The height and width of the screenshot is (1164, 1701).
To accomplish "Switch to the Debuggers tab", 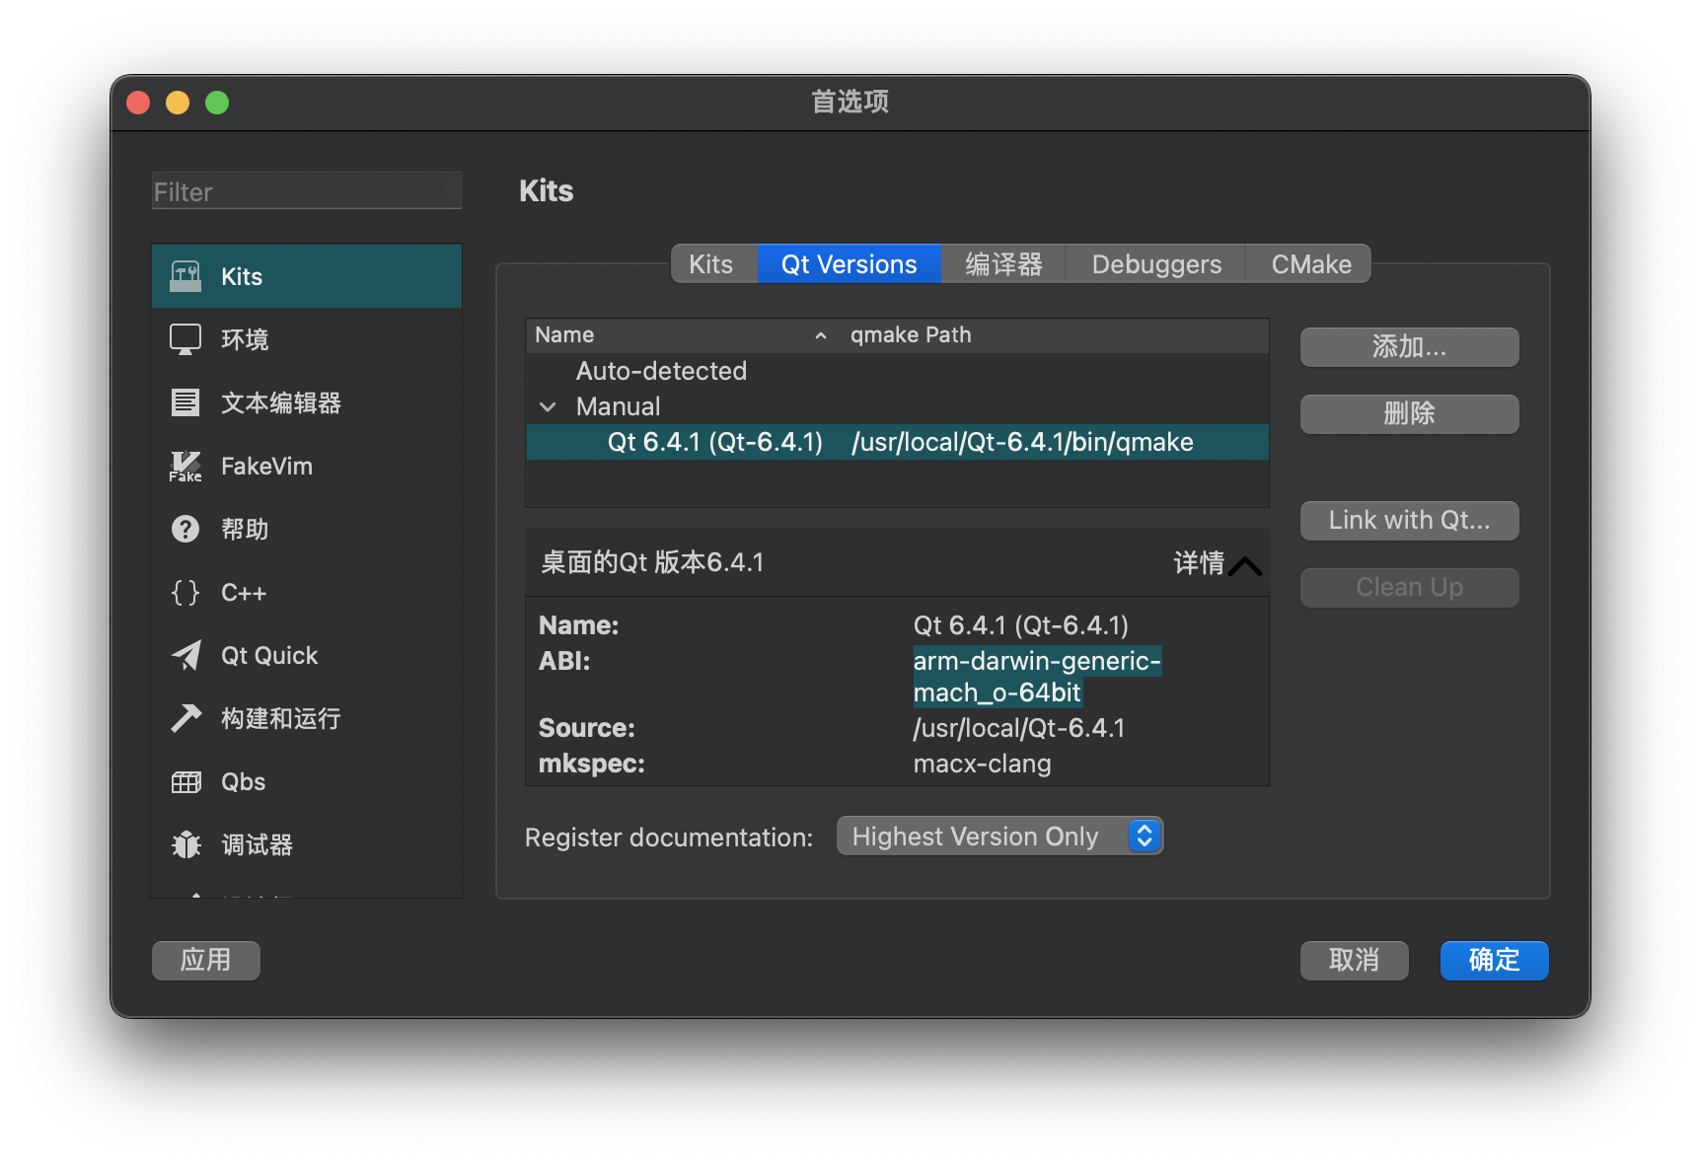I will pyautogui.click(x=1156, y=264).
